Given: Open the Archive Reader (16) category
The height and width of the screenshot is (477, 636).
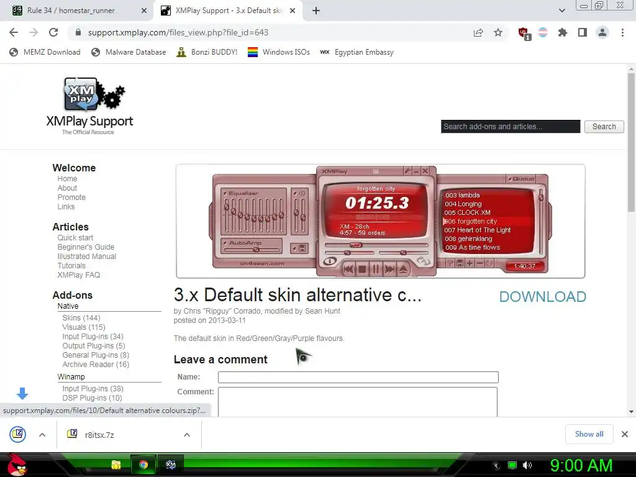Looking at the screenshot, I should [96, 365].
